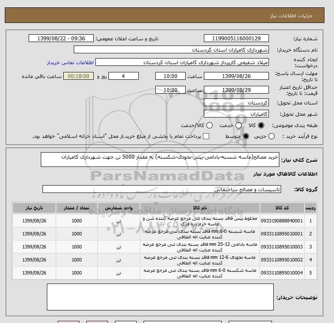Image resolution: width=334 pixels, height=323 pixels.
Task: Click the ماسه نخودی 6-12 mm item name
Action: [200, 260]
